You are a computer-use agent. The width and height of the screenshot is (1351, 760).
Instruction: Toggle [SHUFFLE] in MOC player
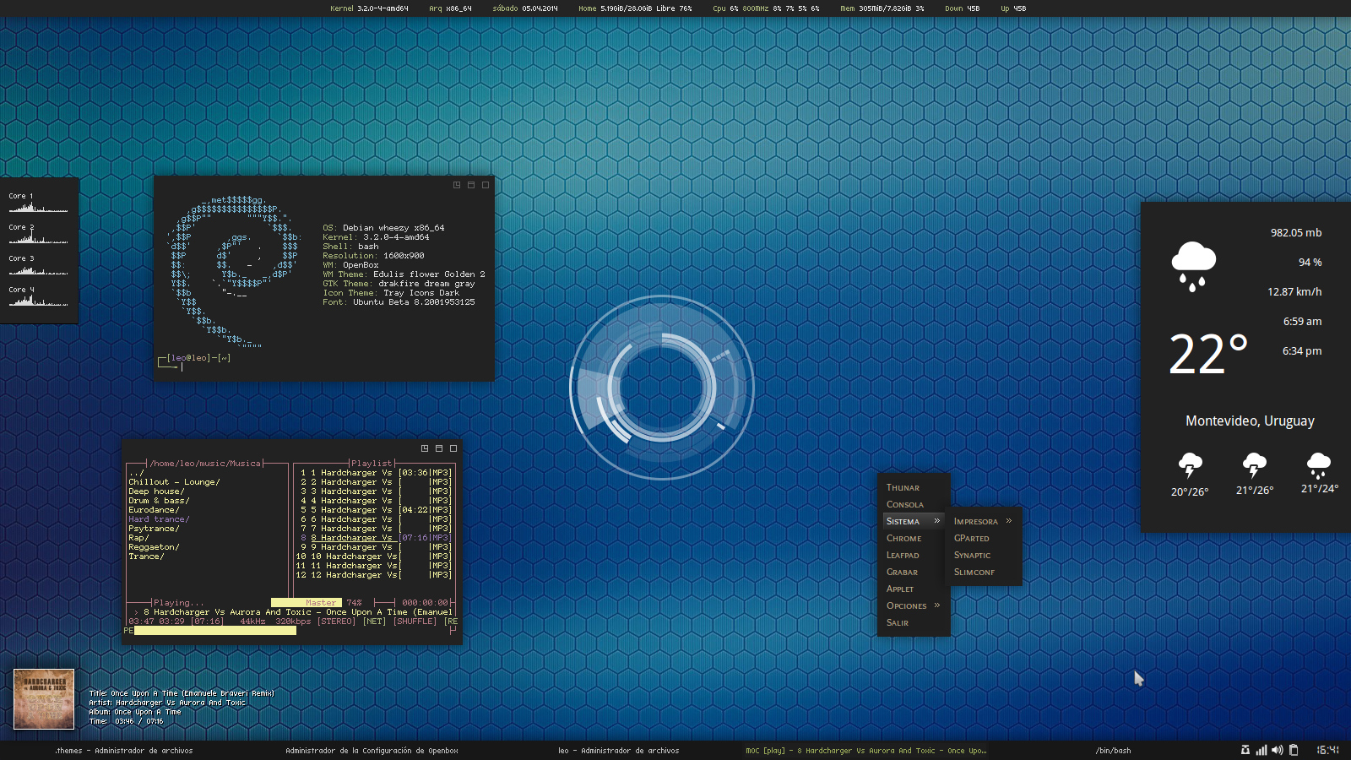tap(415, 622)
